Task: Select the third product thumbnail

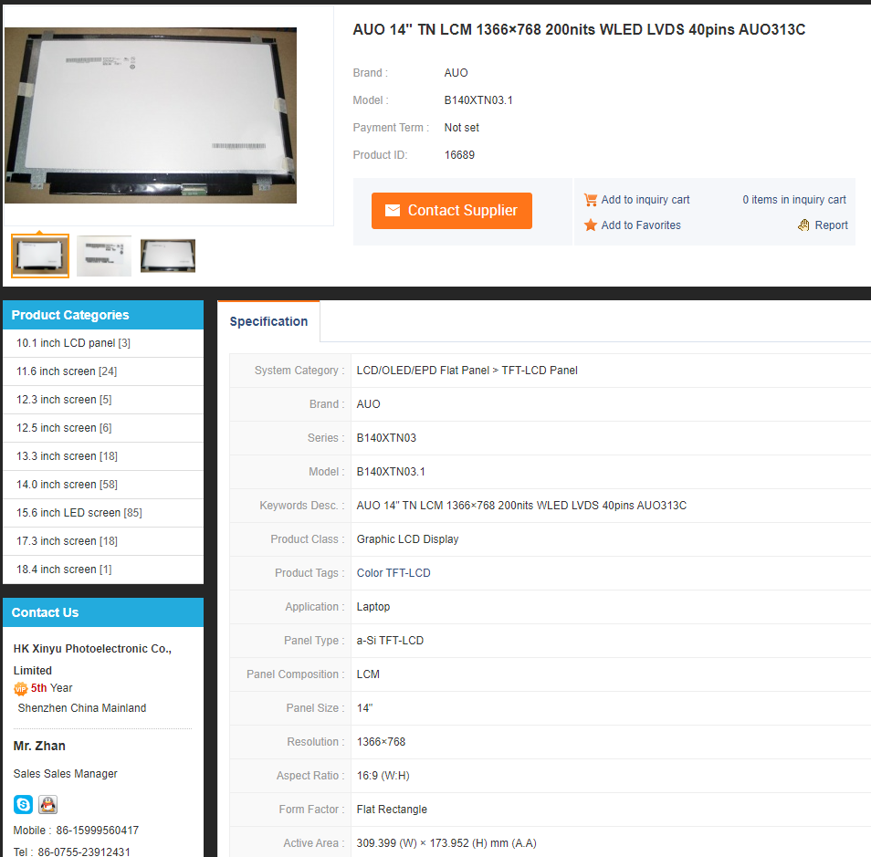Action: (168, 256)
